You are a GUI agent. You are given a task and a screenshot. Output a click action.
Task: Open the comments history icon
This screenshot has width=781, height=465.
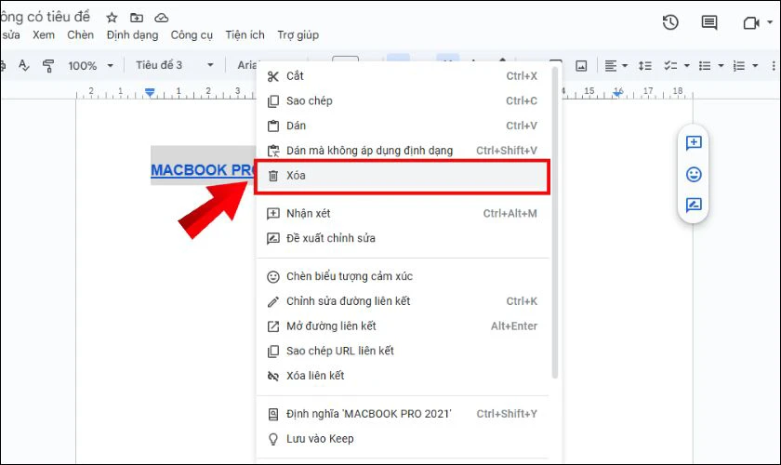709,22
